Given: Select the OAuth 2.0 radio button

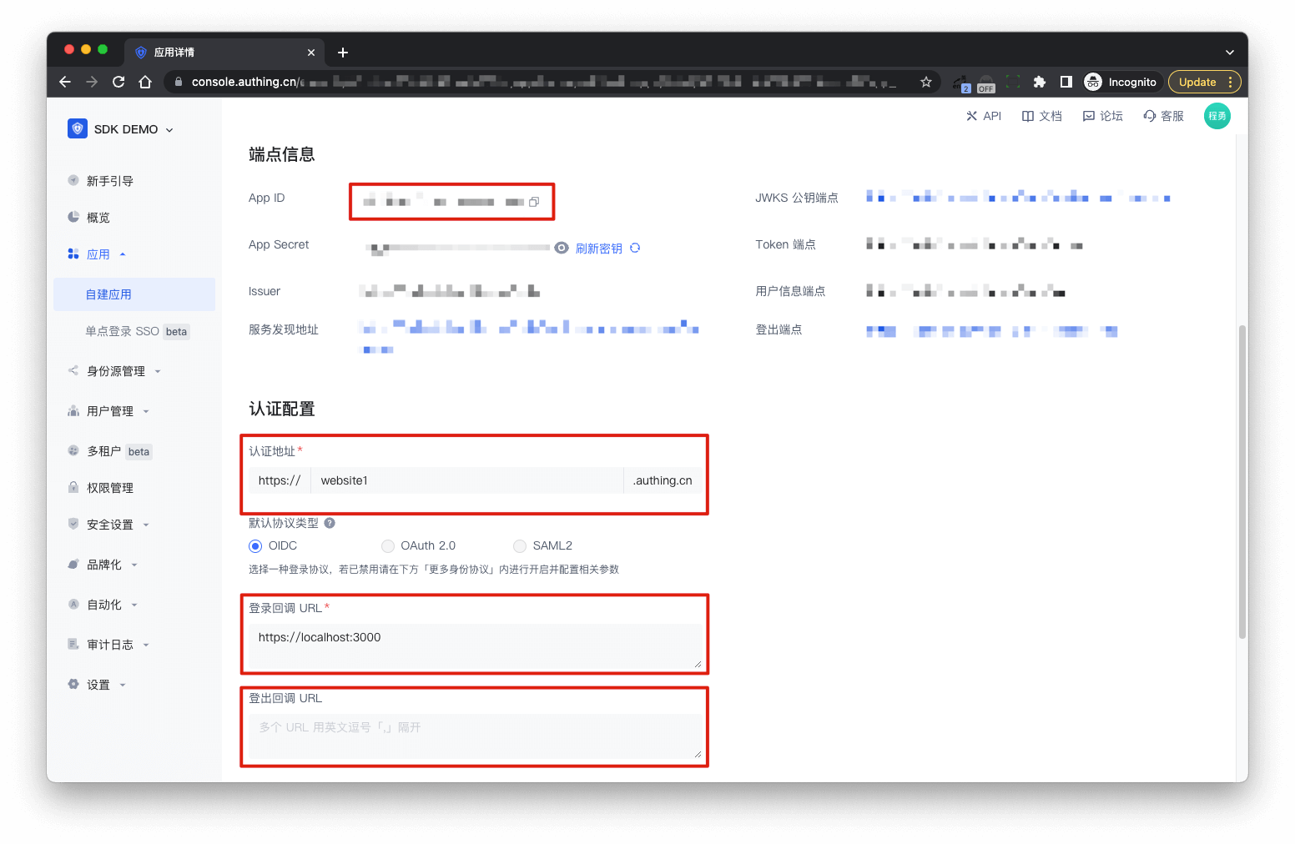Looking at the screenshot, I should click(388, 546).
